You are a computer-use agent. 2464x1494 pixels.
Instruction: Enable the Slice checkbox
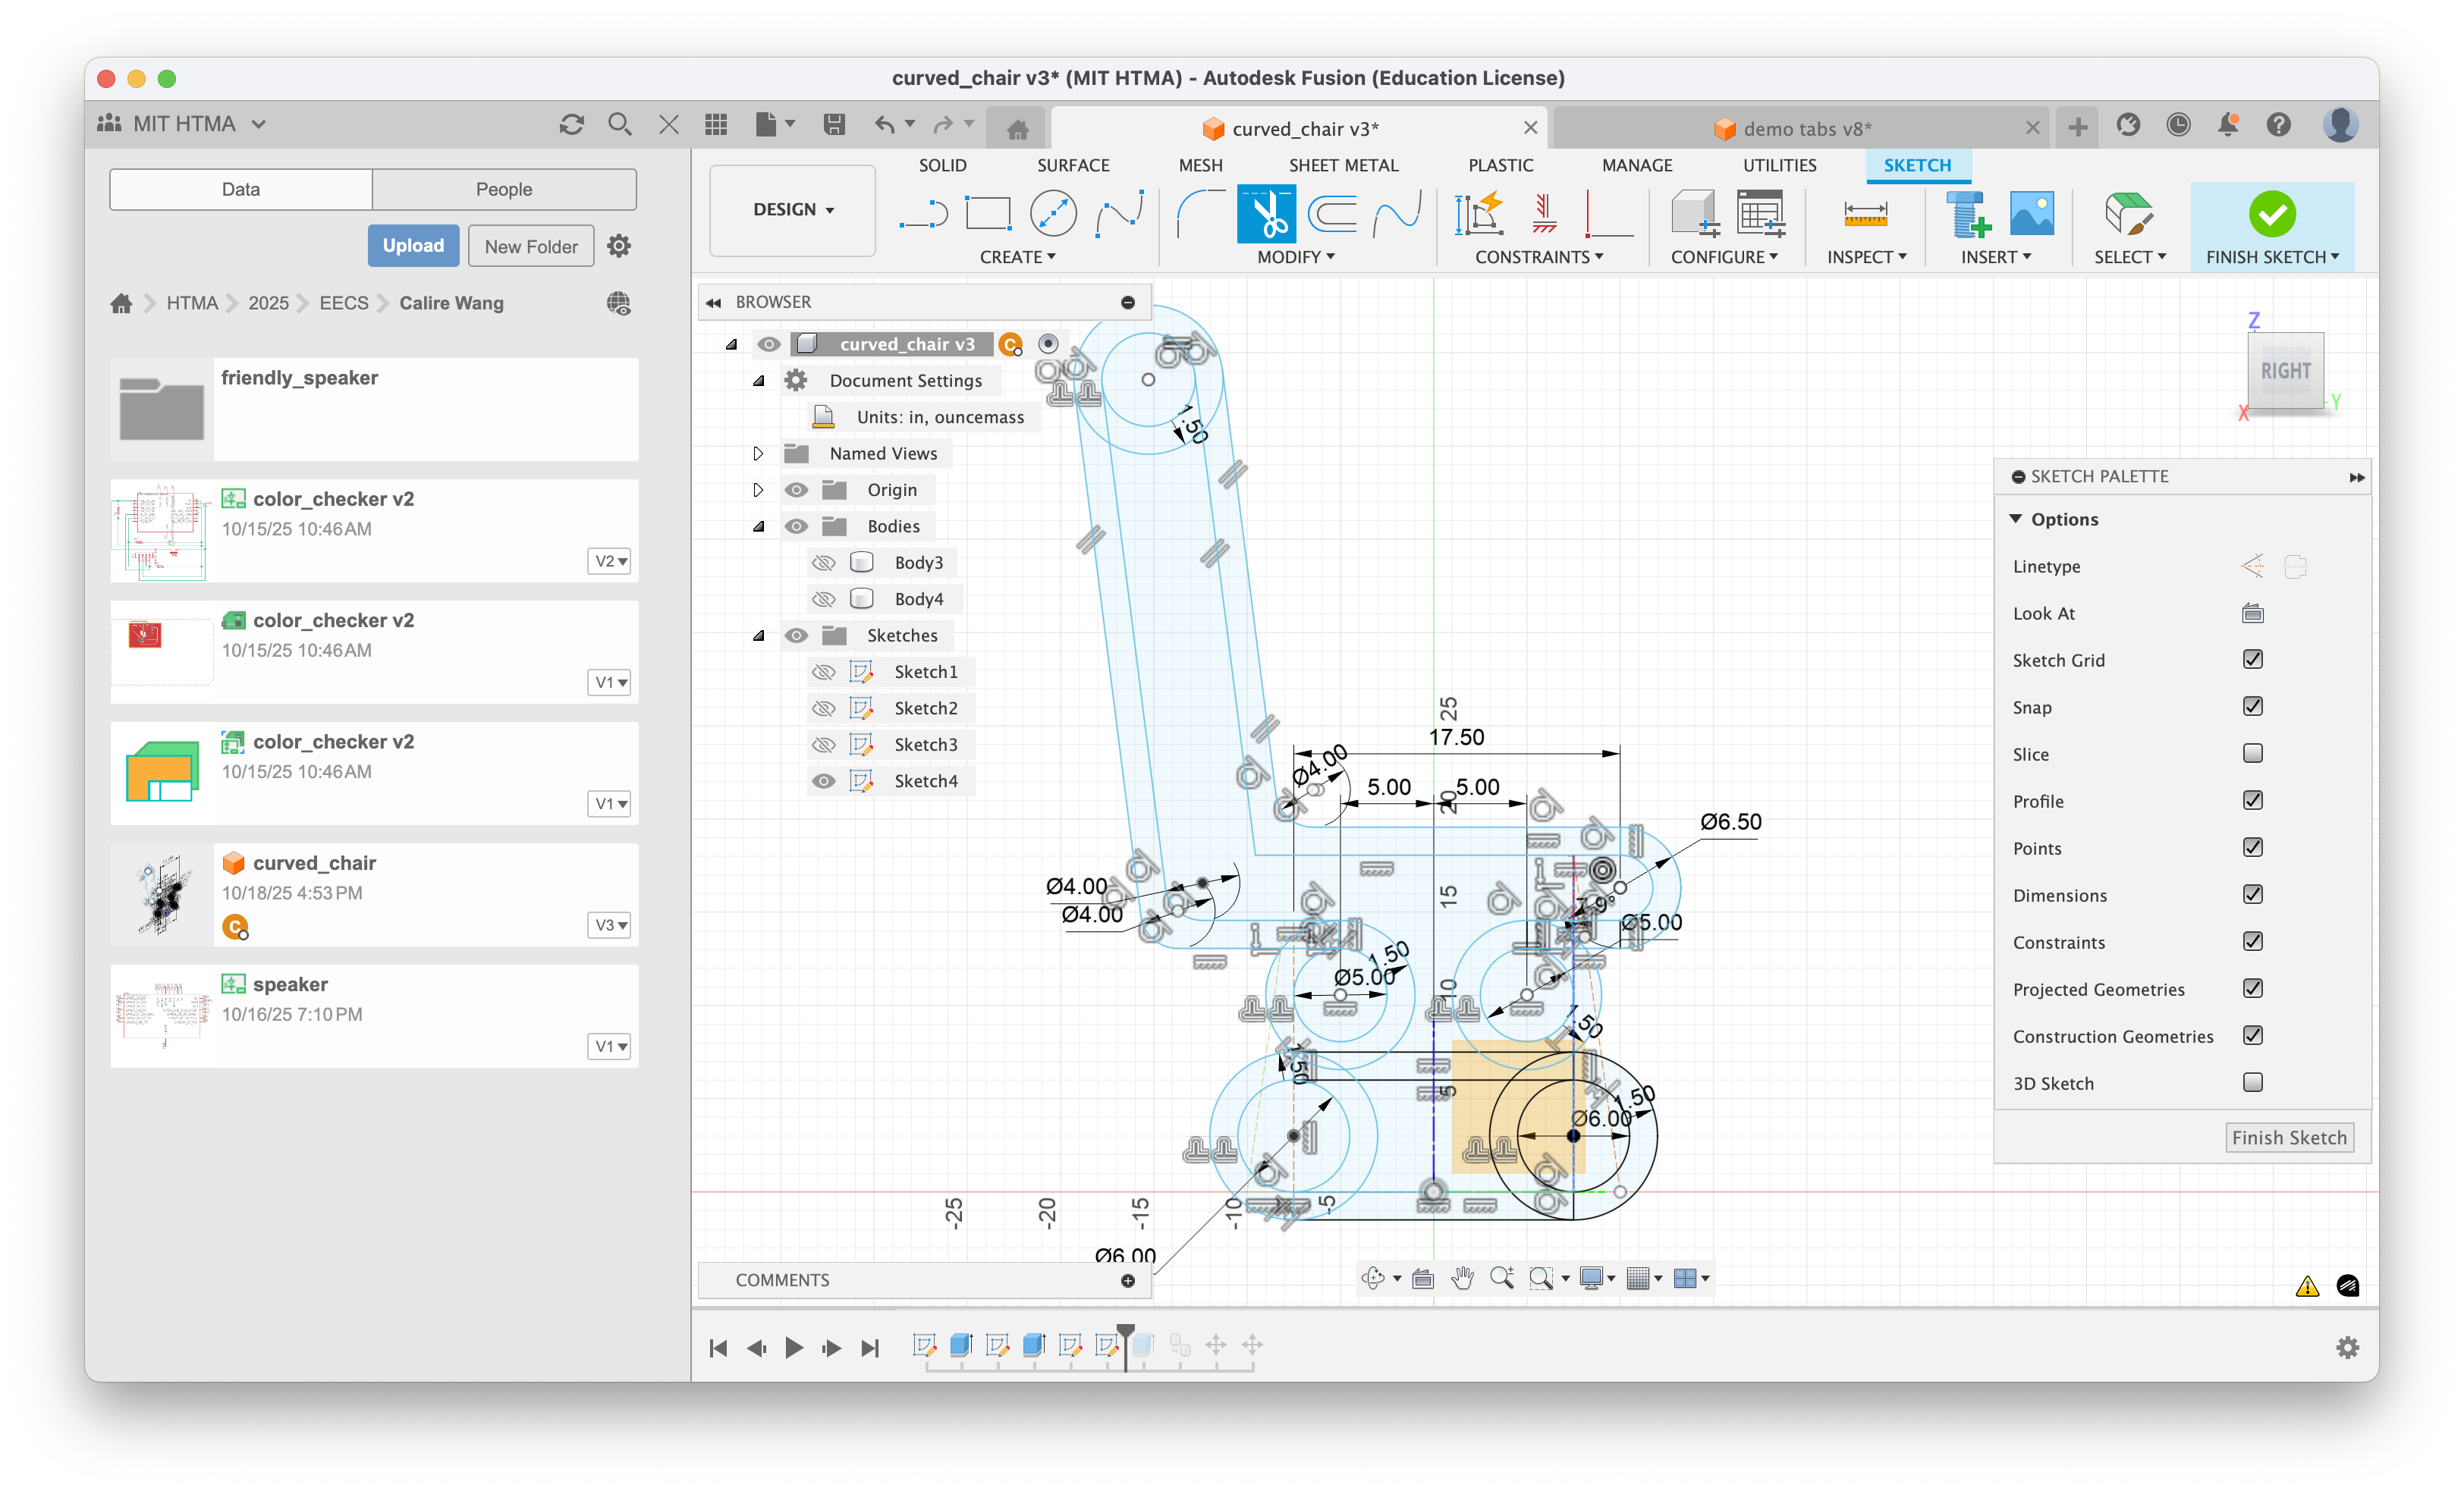pos(2252,754)
